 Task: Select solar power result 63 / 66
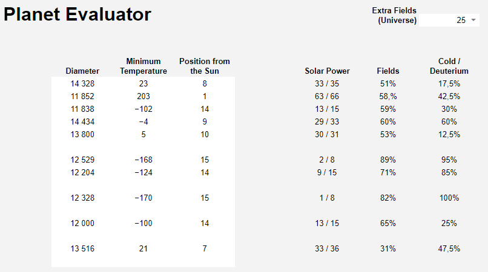327,96
